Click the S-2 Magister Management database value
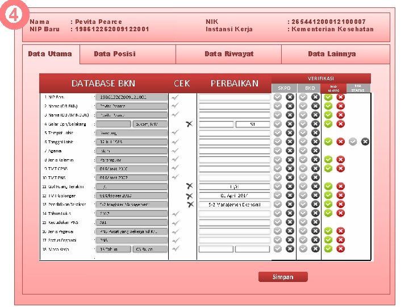Viewport: 409px width, 307px height. pos(131,205)
